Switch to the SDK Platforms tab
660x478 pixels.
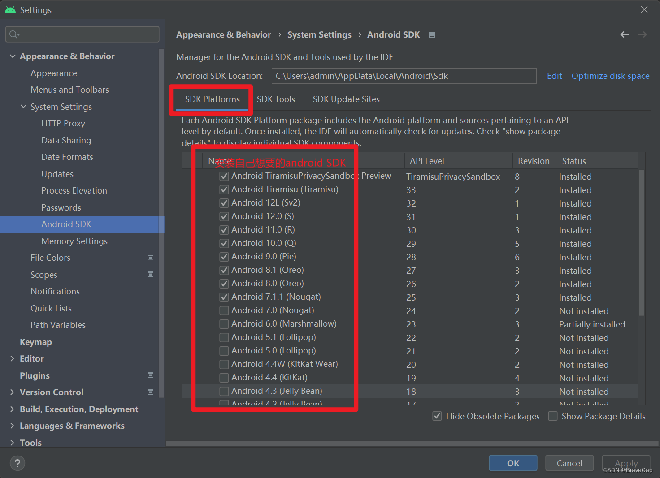pyautogui.click(x=213, y=99)
